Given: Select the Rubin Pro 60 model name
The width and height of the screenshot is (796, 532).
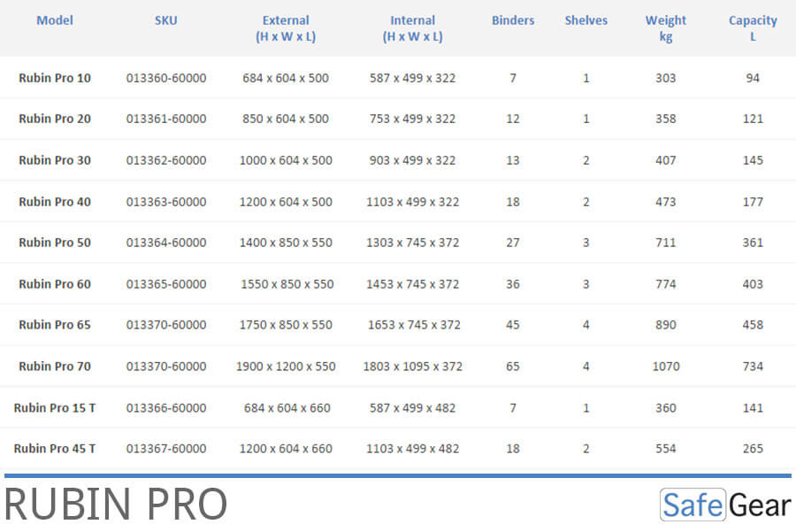Looking at the screenshot, I should point(55,284).
